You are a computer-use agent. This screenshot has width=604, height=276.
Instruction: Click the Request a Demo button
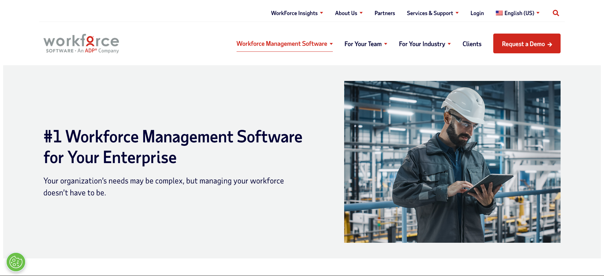527,43
